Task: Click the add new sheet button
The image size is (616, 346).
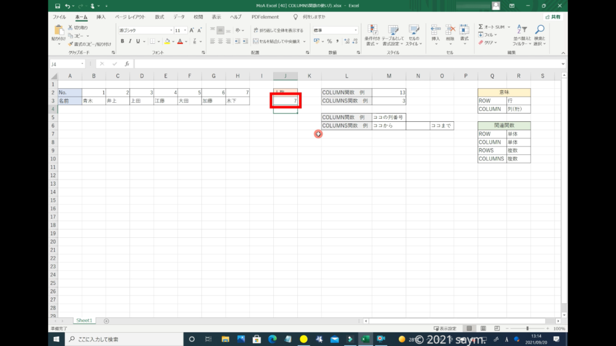Action: click(x=106, y=321)
